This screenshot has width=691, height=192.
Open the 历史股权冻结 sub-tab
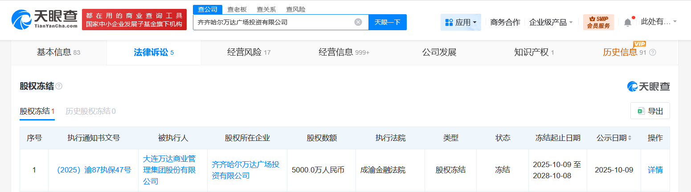pyautogui.click(x=90, y=111)
